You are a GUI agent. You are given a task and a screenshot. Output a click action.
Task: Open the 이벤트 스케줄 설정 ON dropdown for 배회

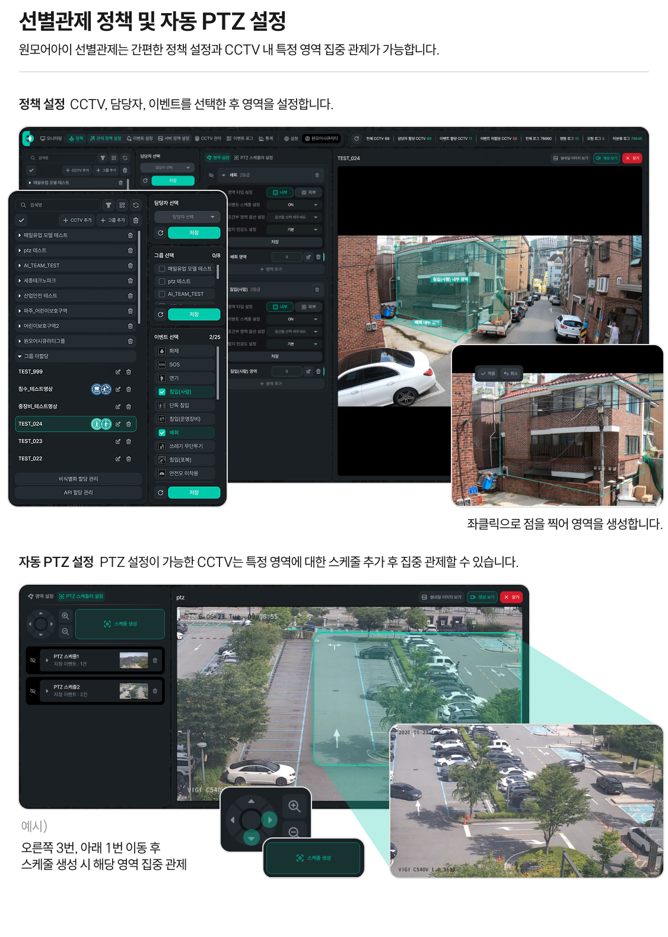click(x=294, y=205)
